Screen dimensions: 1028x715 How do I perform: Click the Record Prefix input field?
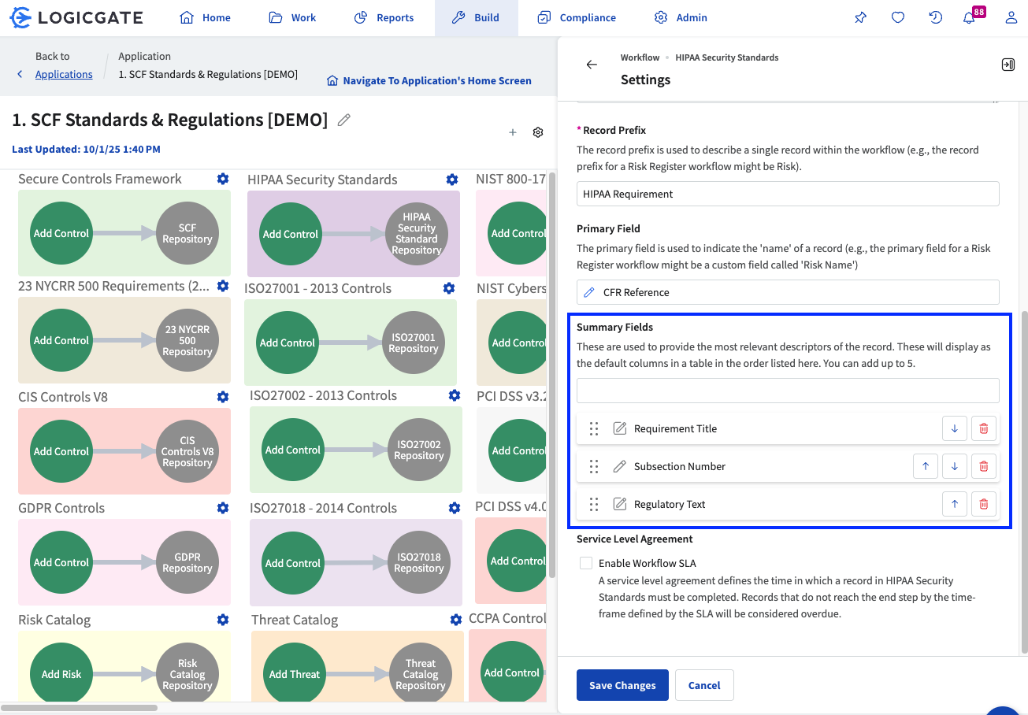787,194
